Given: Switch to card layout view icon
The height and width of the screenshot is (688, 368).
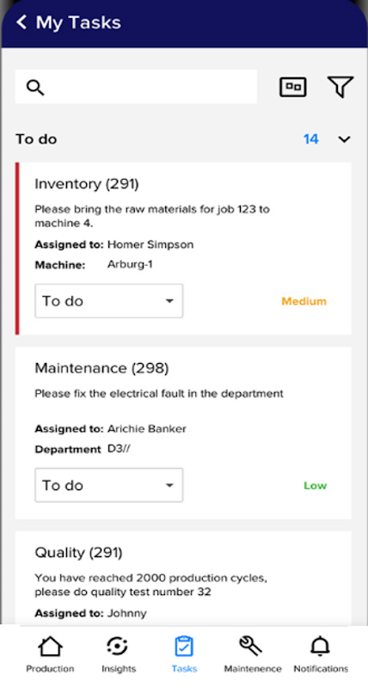Looking at the screenshot, I should [x=293, y=87].
